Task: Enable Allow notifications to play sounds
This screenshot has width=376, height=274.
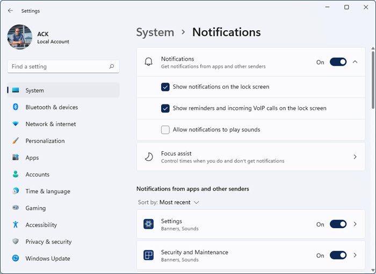Action: point(165,130)
